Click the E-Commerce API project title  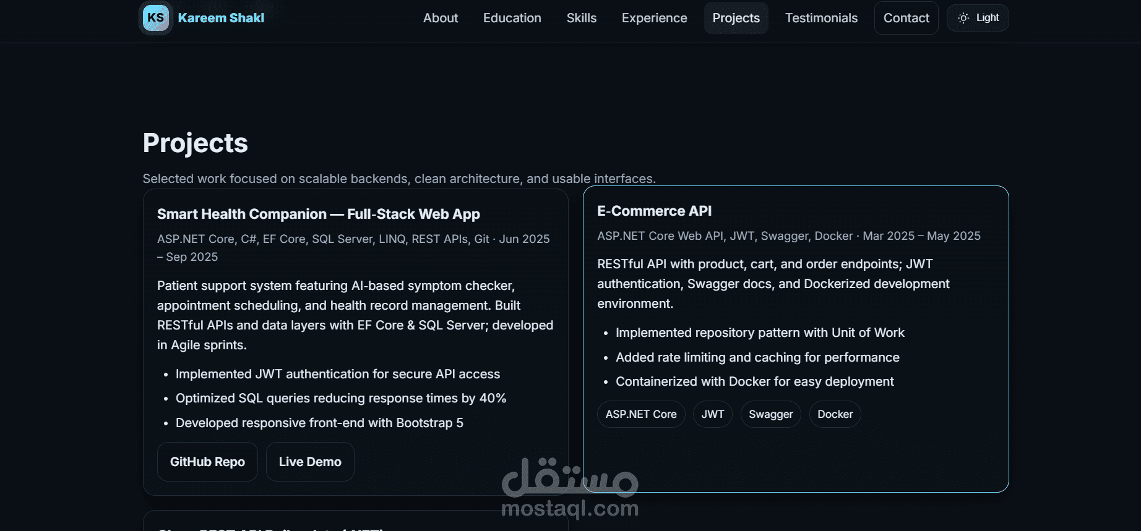(655, 211)
